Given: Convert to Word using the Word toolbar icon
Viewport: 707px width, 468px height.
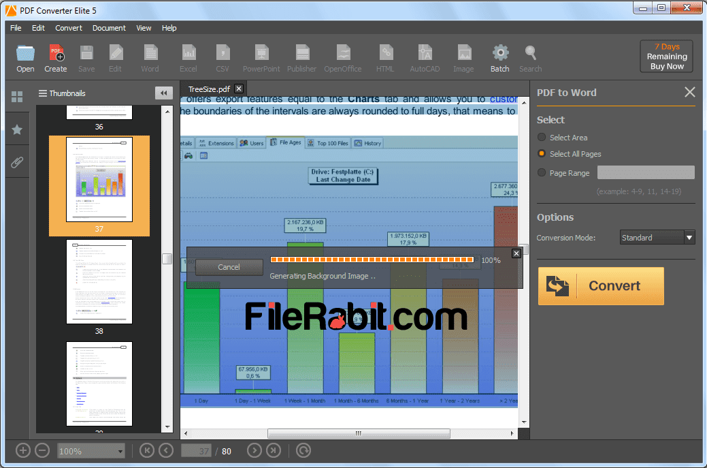Looking at the screenshot, I should pos(150,59).
